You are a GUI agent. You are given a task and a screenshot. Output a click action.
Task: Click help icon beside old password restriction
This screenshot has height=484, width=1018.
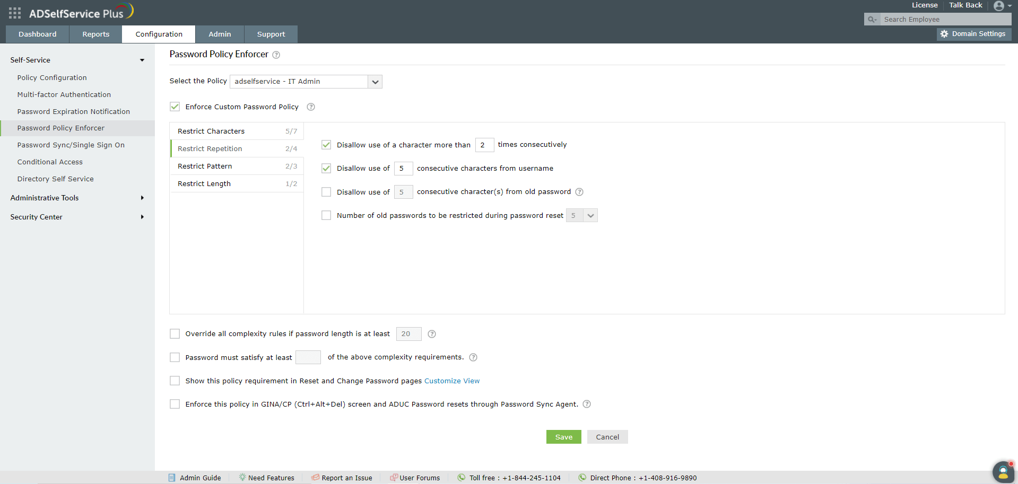[x=579, y=192]
